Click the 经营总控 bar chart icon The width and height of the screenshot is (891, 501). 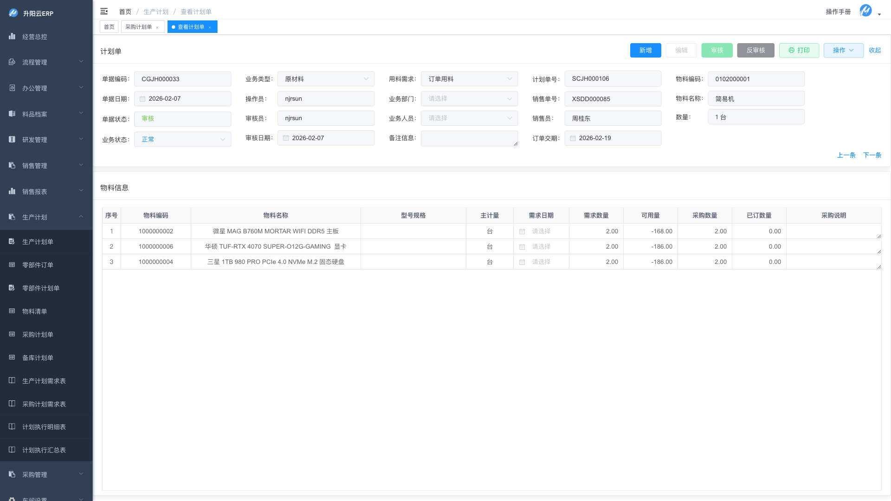point(12,36)
